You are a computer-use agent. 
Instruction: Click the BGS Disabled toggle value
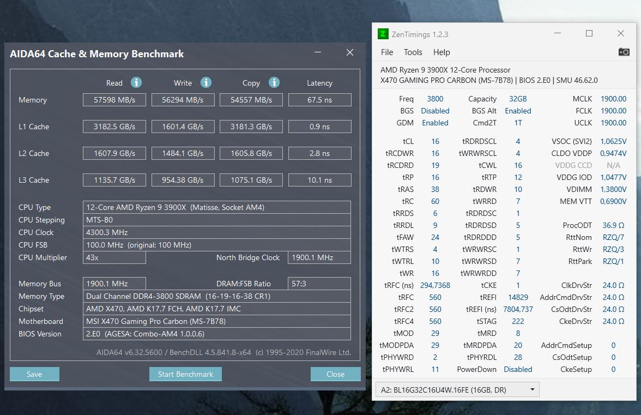click(x=435, y=111)
